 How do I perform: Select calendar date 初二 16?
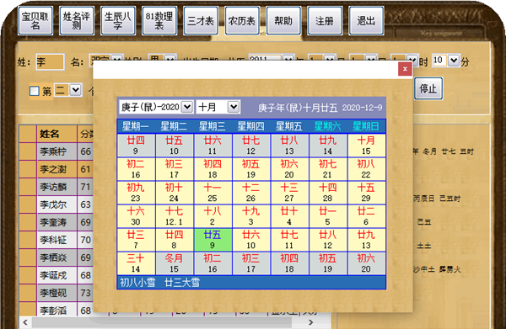pyautogui.click(x=136, y=169)
